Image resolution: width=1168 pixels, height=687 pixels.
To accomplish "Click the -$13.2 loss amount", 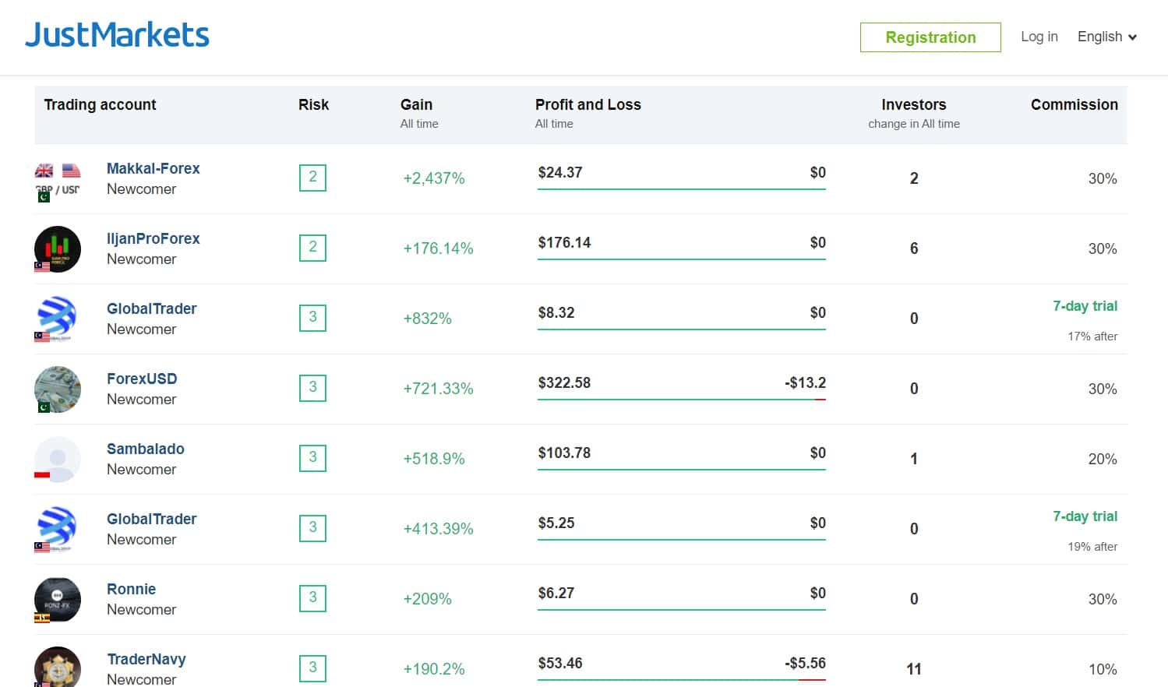I will [x=805, y=382].
